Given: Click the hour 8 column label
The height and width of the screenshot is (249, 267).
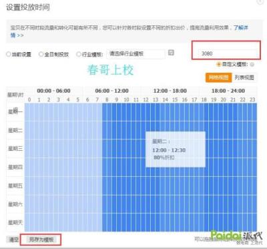Looking at the screenshot, I should pyautogui.click(x=107, y=99).
